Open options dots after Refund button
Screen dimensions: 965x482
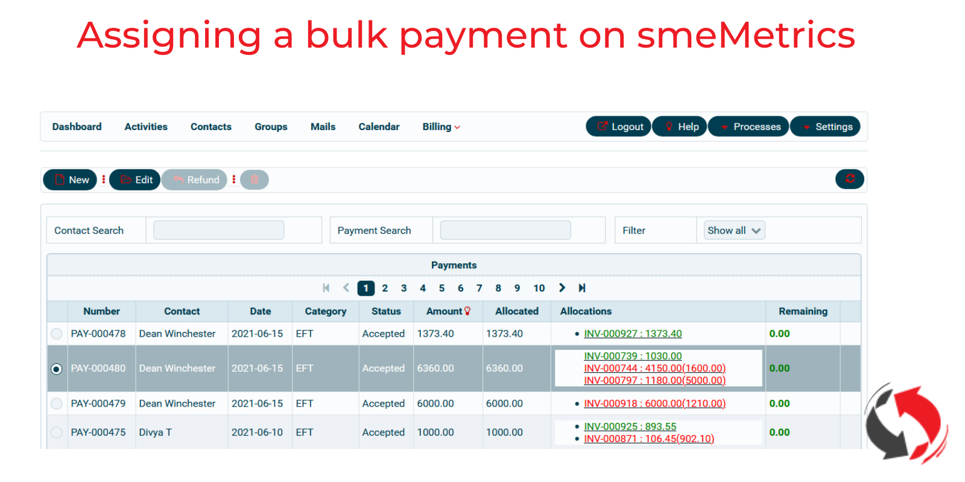(x=234, y=180)
